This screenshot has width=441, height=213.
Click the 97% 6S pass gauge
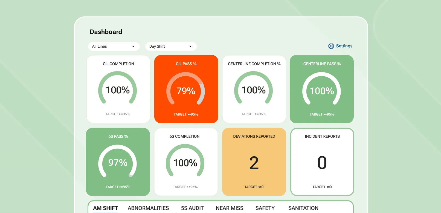coord(118,162)
